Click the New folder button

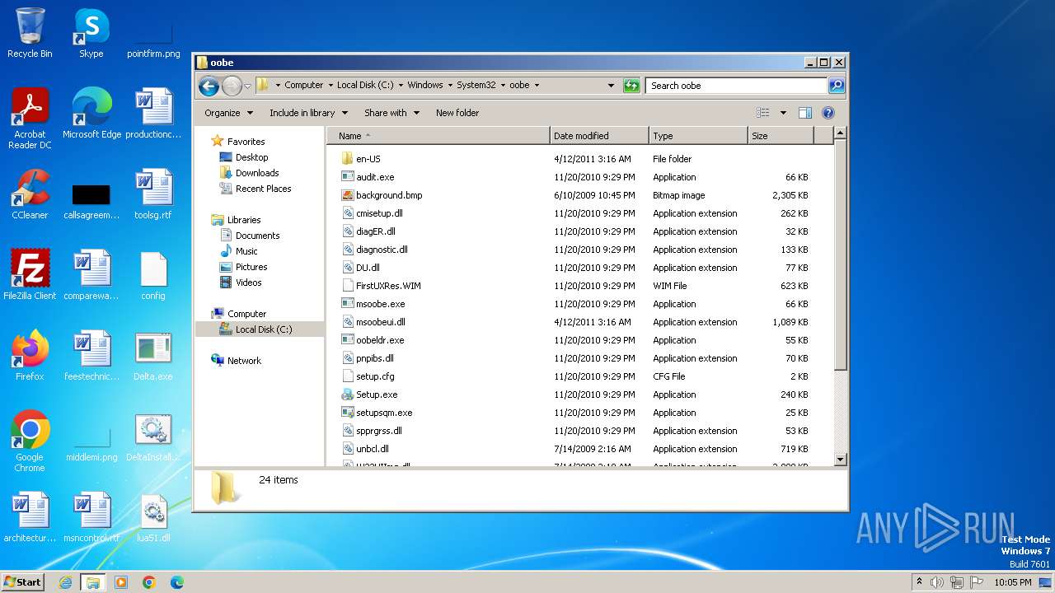coord(457,113)
